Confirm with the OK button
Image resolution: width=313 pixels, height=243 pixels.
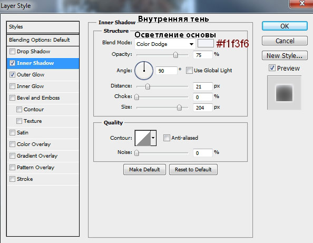coord(285,26)
